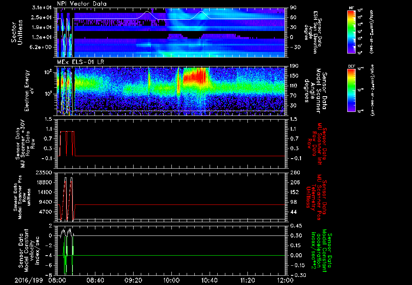Click the 2.5e+01 sector tick value
This screenshot has height=285, width=412.
[42, 18]
